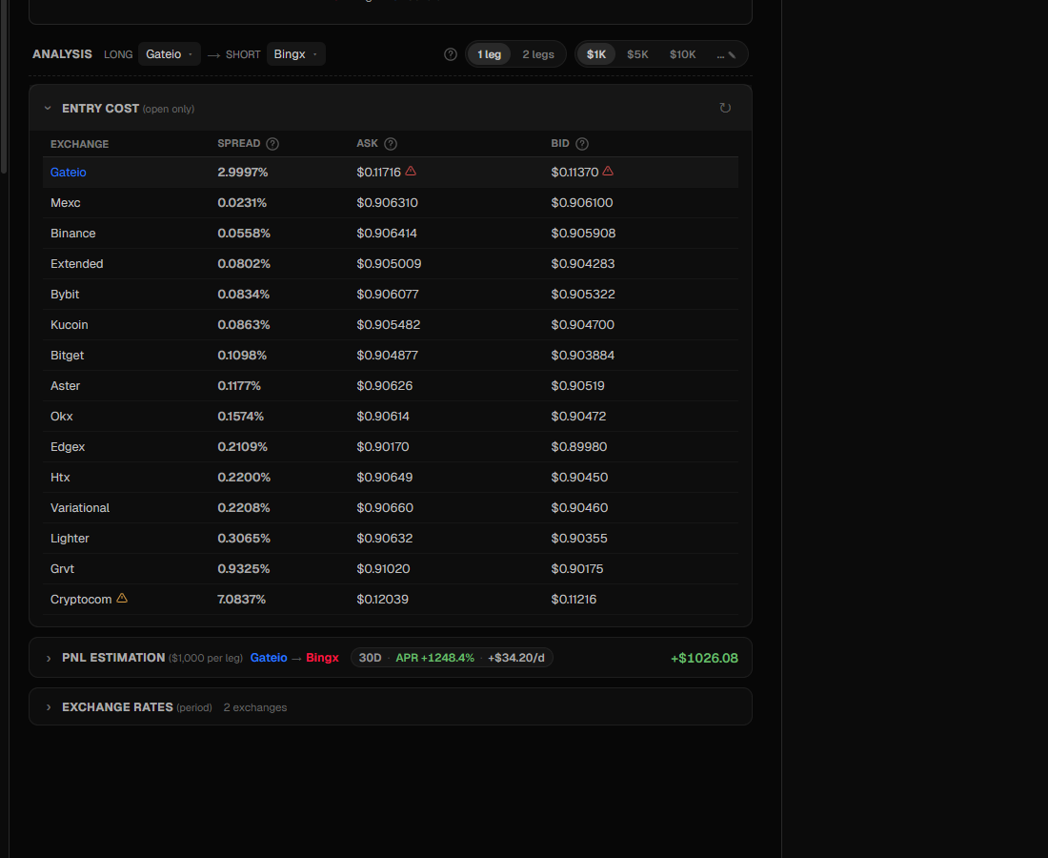Select the Lighter row
The image size is (1048, 858).
coord(391,539)
